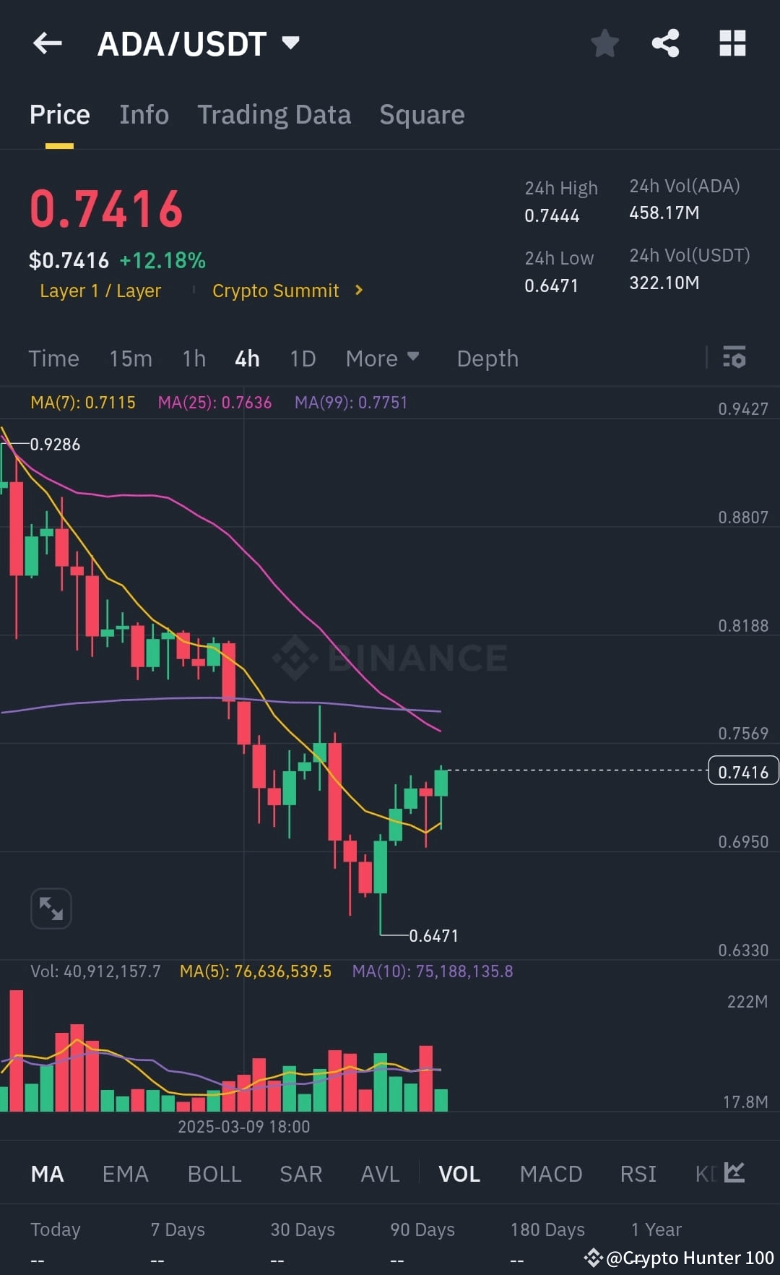Open the Crypto Summit link

(x=276, y=291)
